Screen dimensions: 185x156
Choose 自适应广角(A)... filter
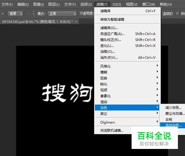[128, 34]
